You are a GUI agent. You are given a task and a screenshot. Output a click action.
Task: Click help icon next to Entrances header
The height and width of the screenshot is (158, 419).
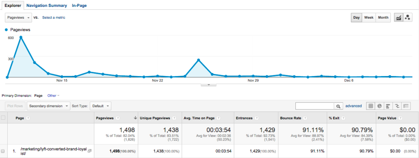click(257, 118)
